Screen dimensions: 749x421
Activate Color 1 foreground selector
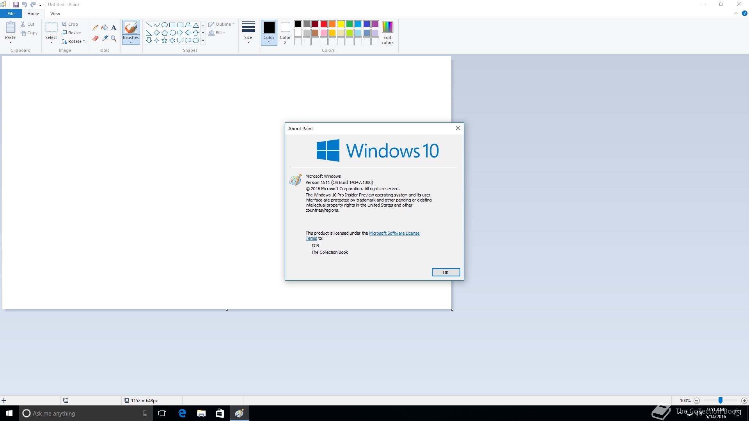tap(269, 33)
